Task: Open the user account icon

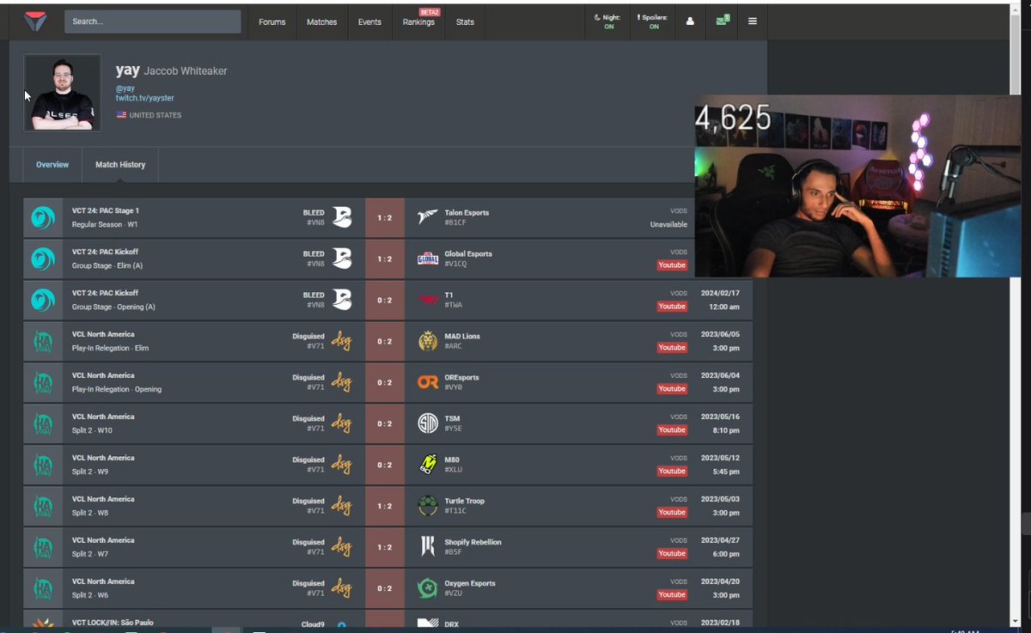Action: (690, 21)
